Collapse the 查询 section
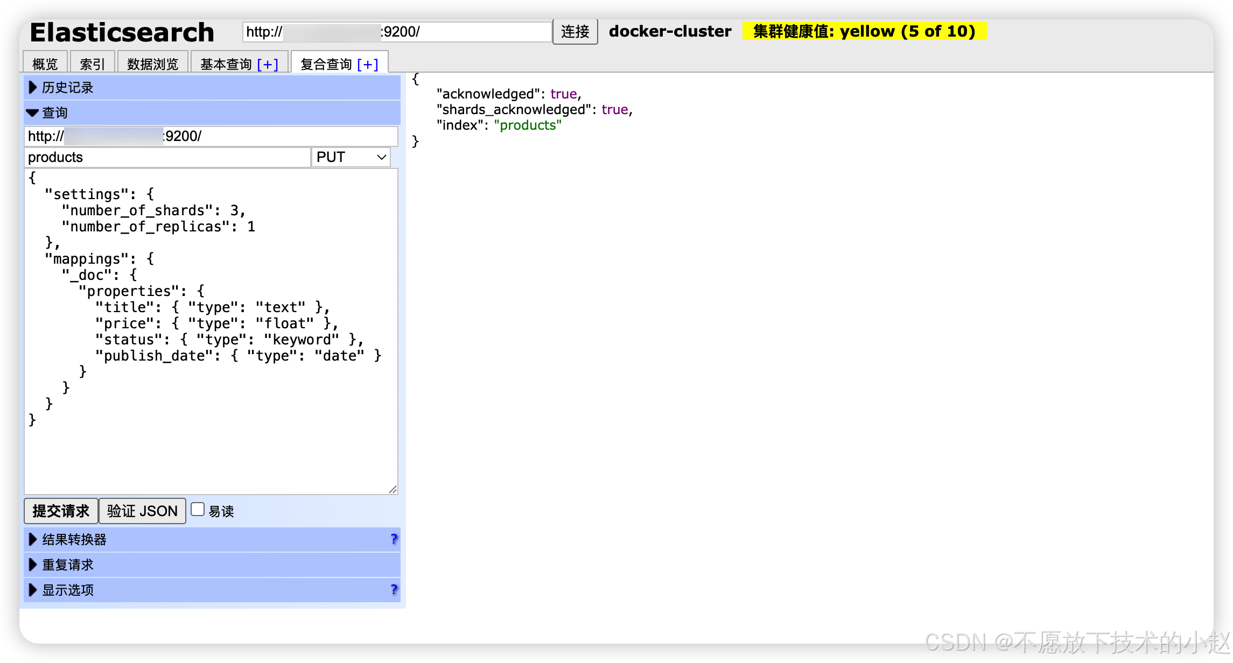The width and height of the screenshot is (1233, 663). pos(54,113)
